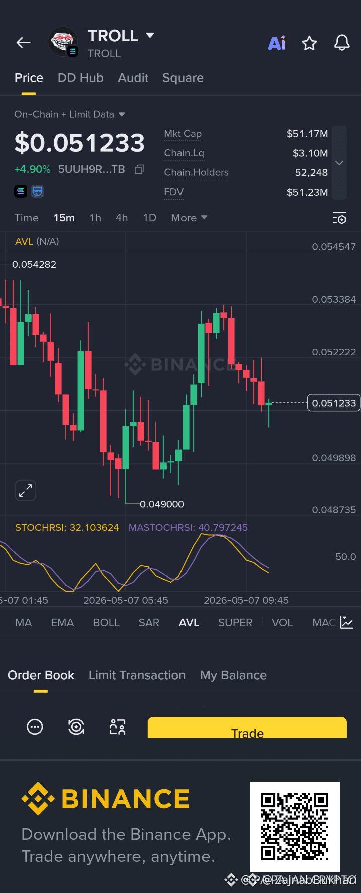This screenshot has width=361, height=893.
Task: Tap the STOCHRSI value label
Action: (67, 527)
